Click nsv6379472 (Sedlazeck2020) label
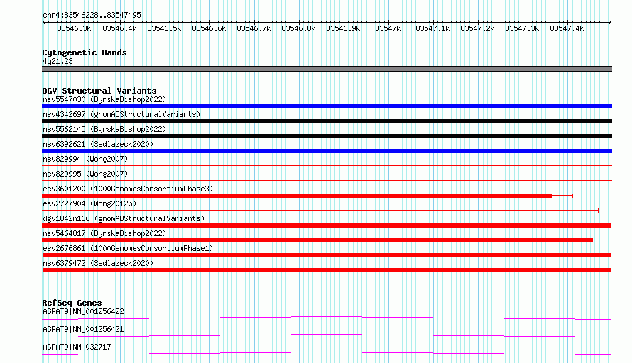 tap(98, 263)
